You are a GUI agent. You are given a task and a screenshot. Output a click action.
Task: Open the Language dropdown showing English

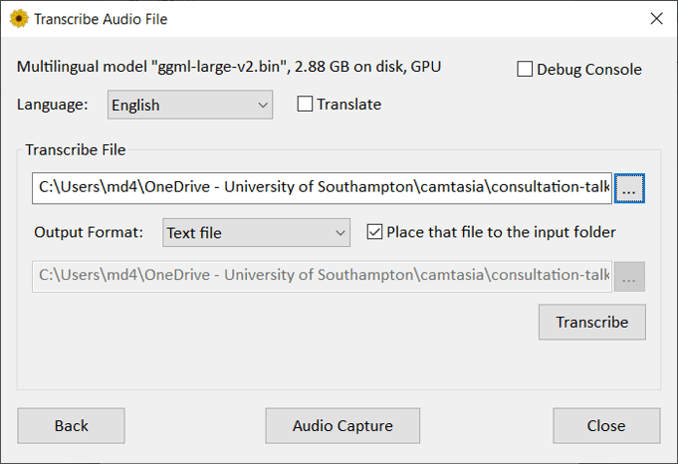click(190, 105)
